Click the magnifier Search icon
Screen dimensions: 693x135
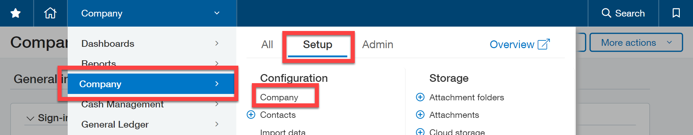pos(606,13)
